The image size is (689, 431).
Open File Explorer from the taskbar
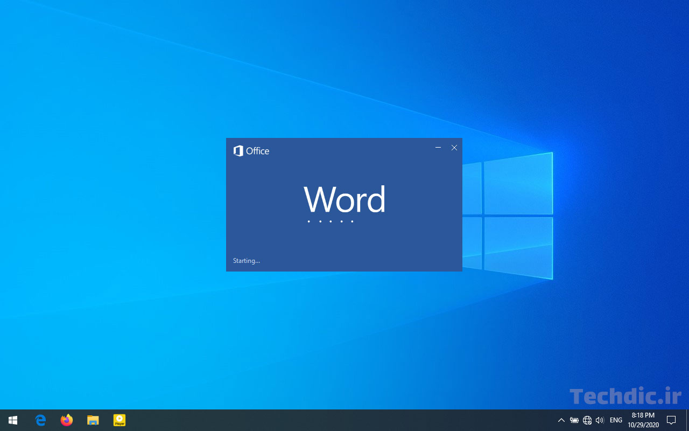click(93, 420)
